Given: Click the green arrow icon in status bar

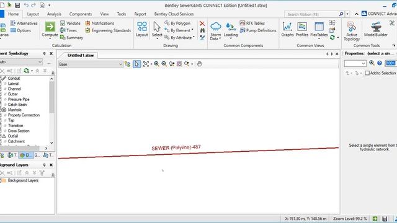Looking at the screenshot, I should coord(375,219).
